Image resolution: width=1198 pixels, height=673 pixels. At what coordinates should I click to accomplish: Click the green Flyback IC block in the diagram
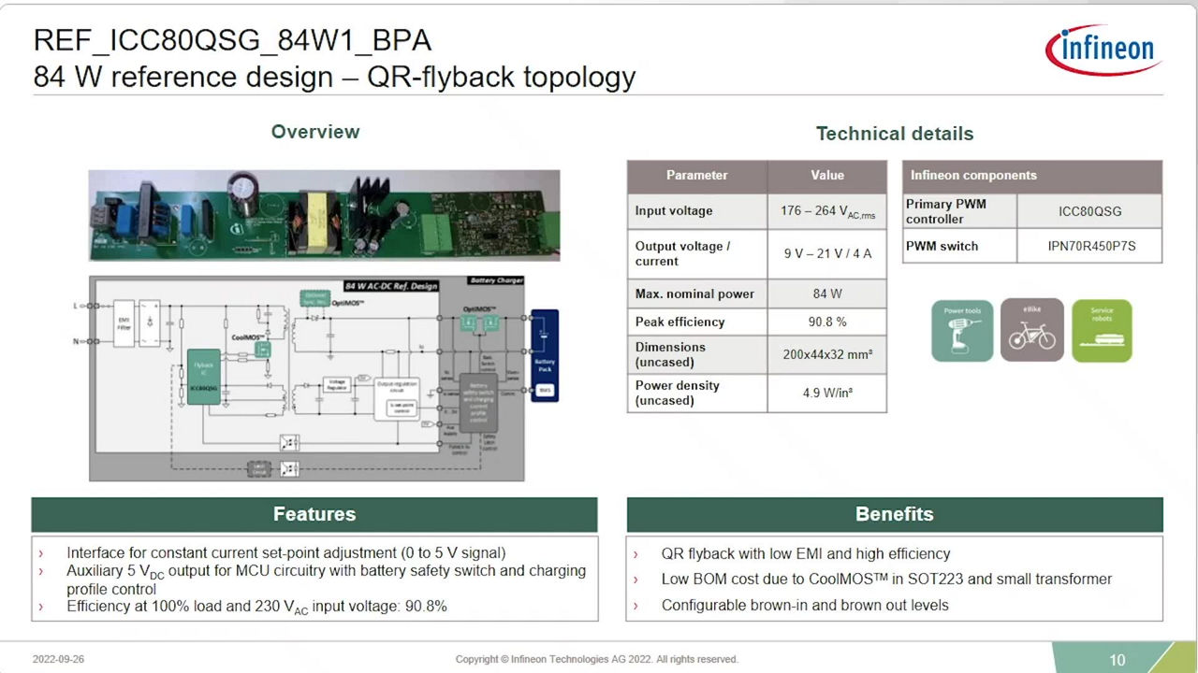click(x=204, y=377)
